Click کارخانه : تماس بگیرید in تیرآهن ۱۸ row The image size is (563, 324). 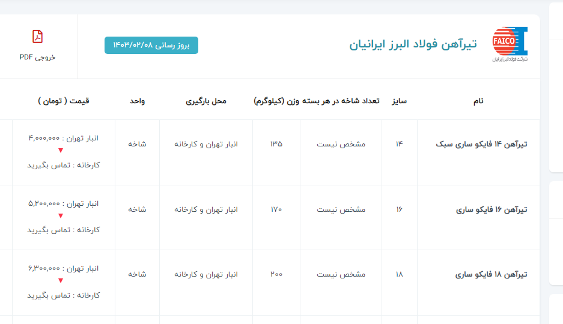point(63,295)
